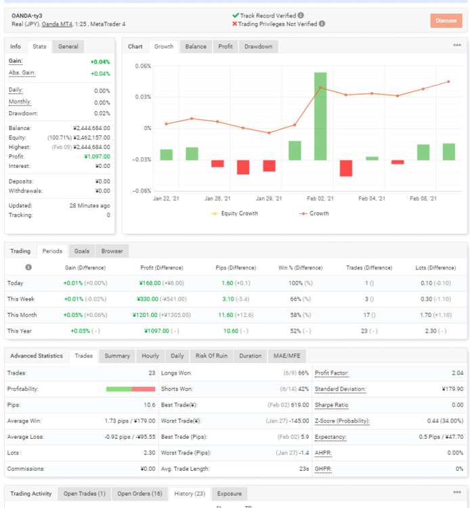
Task: Select the Periods tab
Action: 52,251
